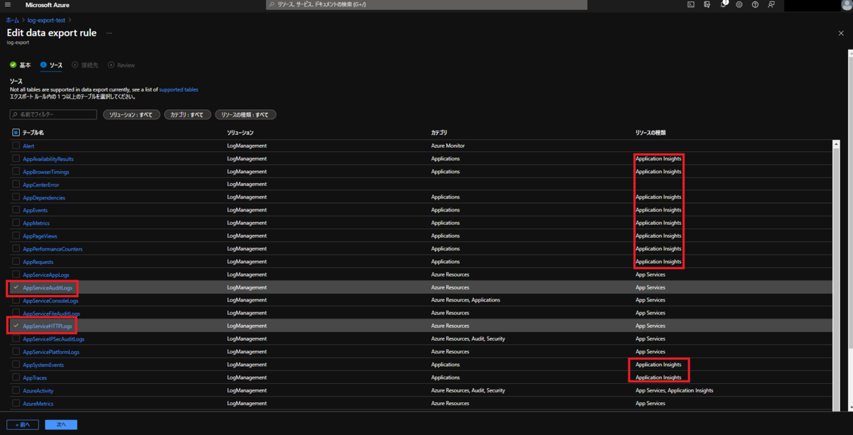
Task: Sort by the リソースの種類 column header
Action: pyautogui.click(x=650, y=133)
